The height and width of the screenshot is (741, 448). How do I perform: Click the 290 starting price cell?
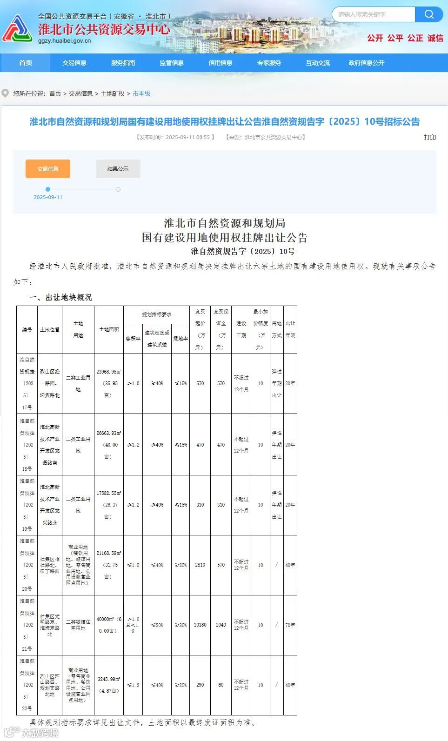pyautogui.click(x=200, y=685)
